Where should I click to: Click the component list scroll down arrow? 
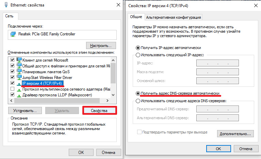[x=113, y=95]
